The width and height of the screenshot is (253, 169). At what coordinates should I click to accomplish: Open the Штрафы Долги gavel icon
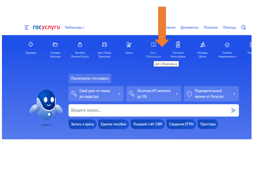pos(202,45)
